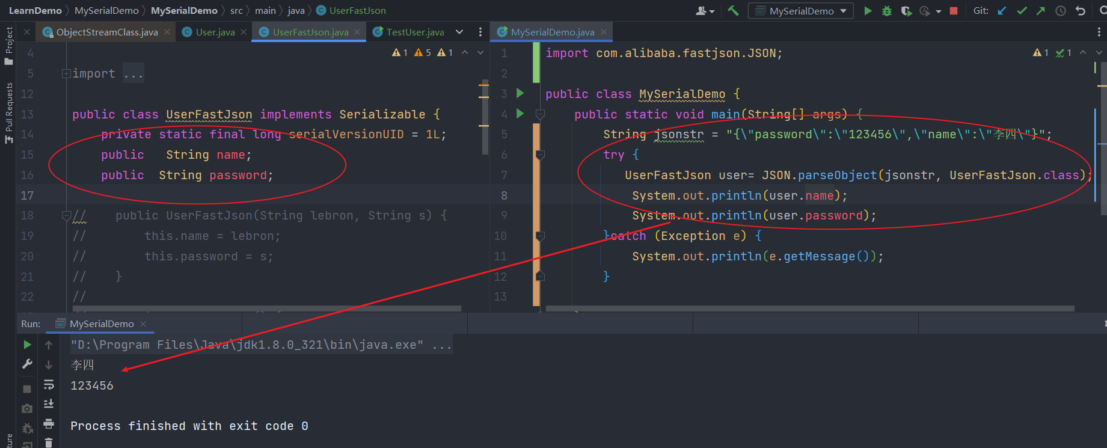Open the Pull Requests tool window
Viewport: 1107px width, 448px height.
coord(8,113)
